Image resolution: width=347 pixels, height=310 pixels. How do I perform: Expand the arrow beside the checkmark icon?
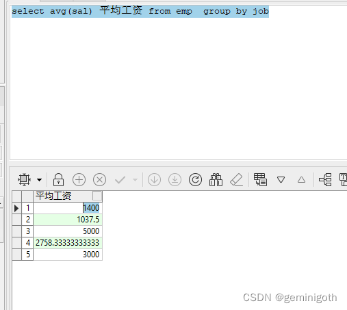136,180
